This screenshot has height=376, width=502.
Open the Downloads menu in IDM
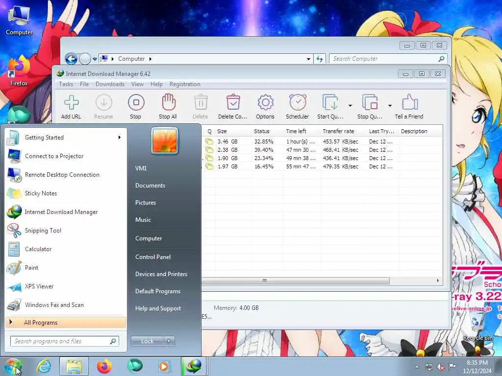click(x=110, y=84)
